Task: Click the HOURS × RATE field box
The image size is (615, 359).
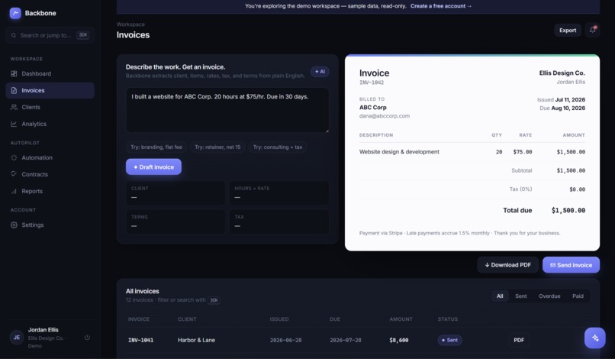Action: pos(279,192)
